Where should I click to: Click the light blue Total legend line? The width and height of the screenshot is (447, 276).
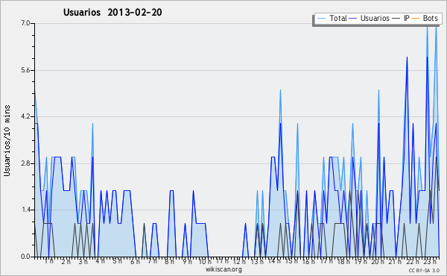tap(322, 19)
